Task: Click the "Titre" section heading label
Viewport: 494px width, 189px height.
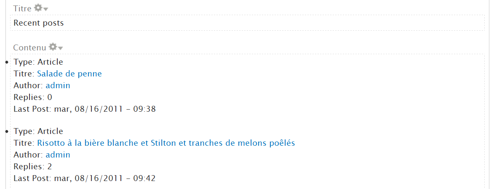Action: pos(22,9)
